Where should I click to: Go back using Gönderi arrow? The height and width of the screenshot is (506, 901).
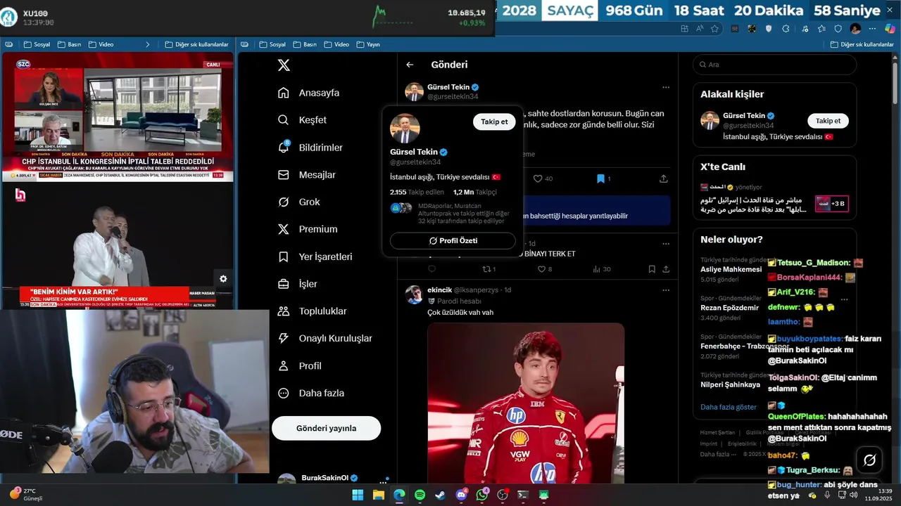tap(410, 65)
